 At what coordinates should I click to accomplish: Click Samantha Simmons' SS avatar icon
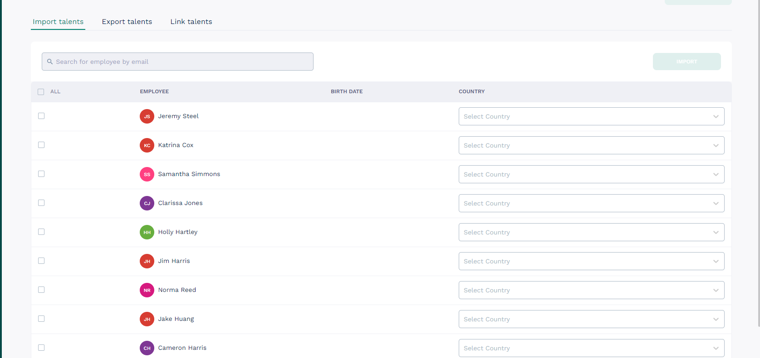pos(147,174)
